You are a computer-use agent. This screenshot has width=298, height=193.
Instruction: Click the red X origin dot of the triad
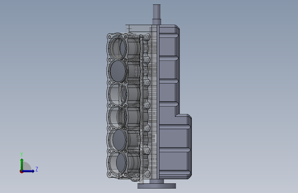point(21,171)
